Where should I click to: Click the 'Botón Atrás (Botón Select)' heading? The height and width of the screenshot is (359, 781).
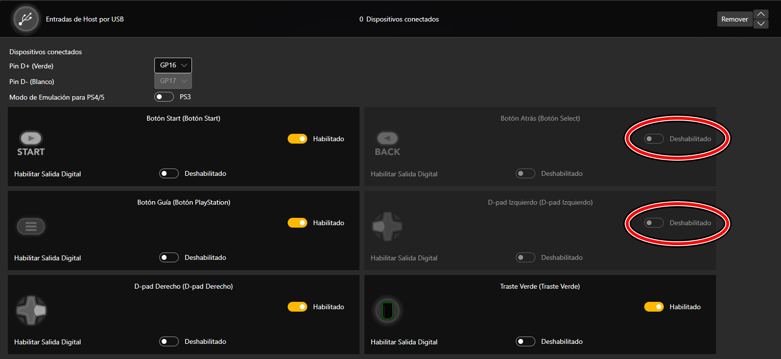pyautogui.click(x=540, y=118)
